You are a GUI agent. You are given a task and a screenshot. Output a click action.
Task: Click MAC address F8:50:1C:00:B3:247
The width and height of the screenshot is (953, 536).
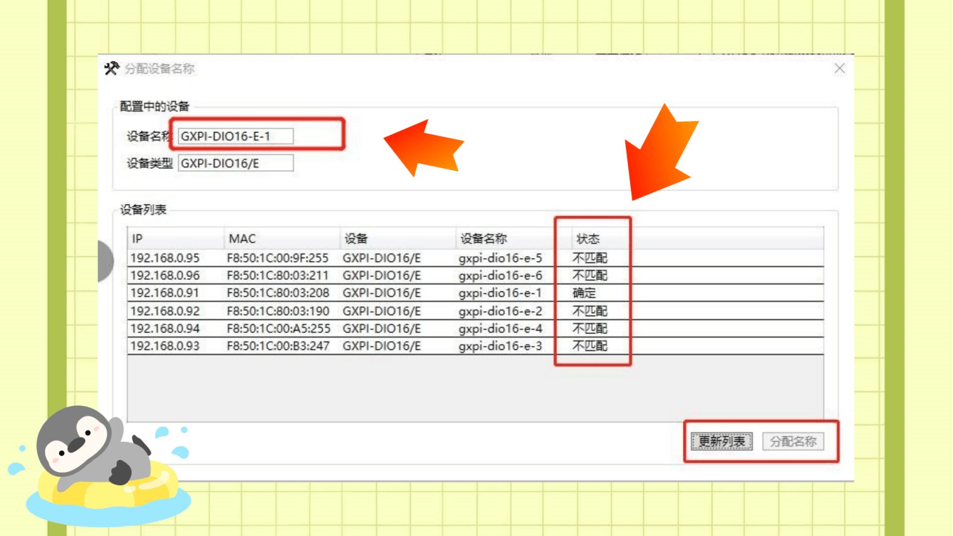278,346
